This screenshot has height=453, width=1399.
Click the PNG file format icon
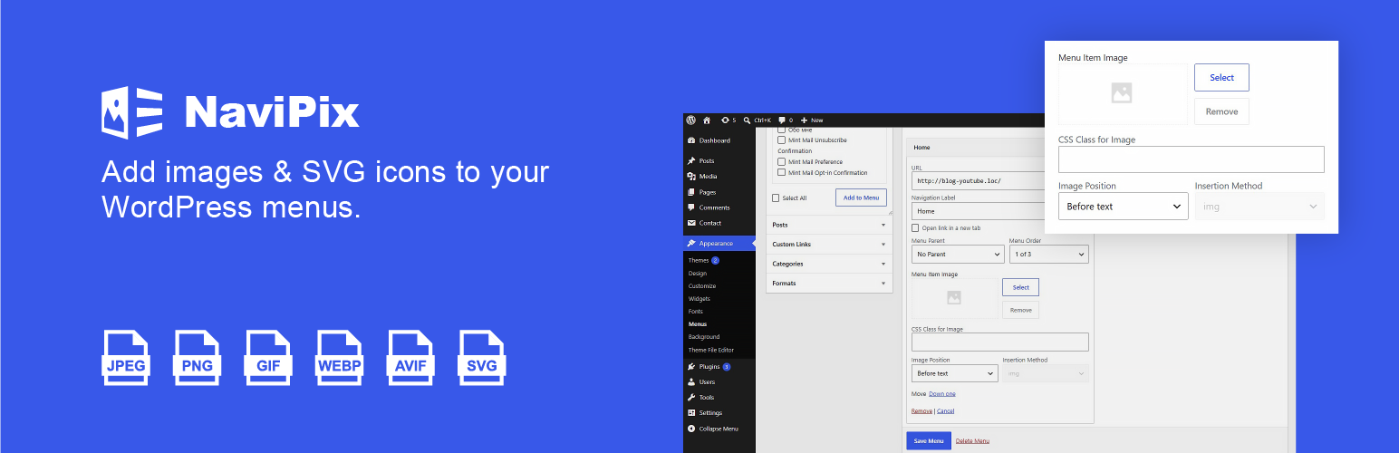coord(197,358)
